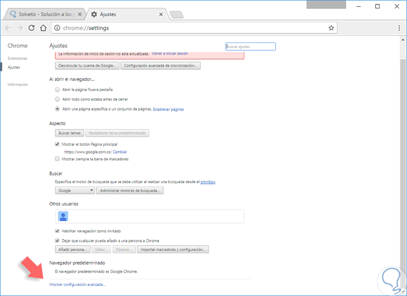Click the user row in Otros usuarios

(149, 216)
